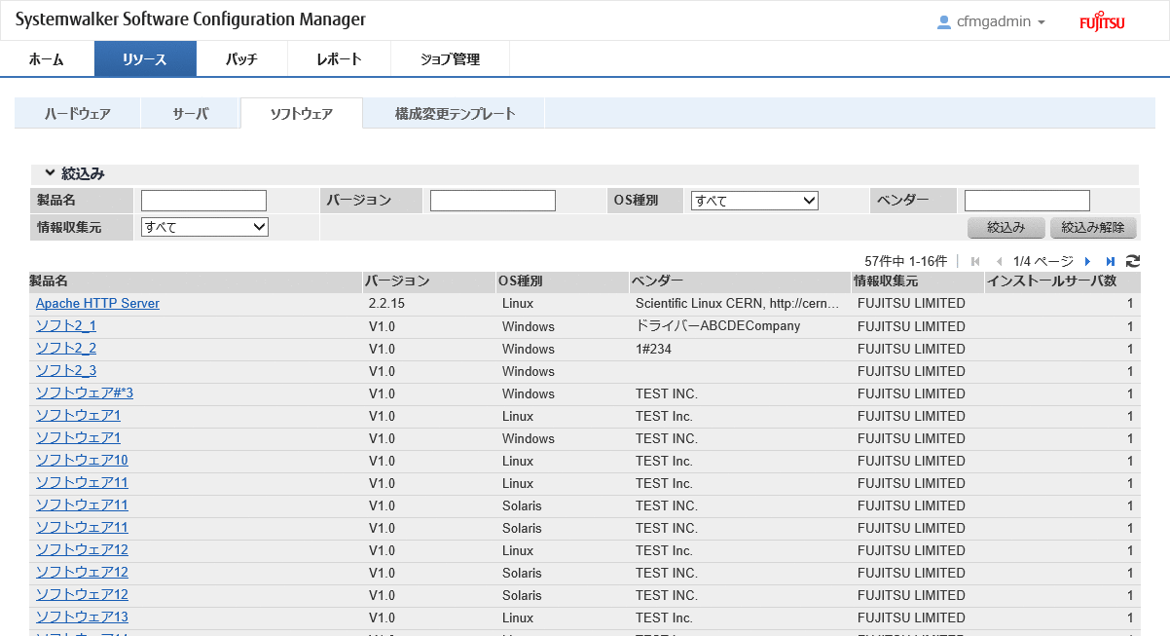The height and width of the screenshot is (636, 1170).
Task: Open the サーバ sub-tab
Action: 190,113
